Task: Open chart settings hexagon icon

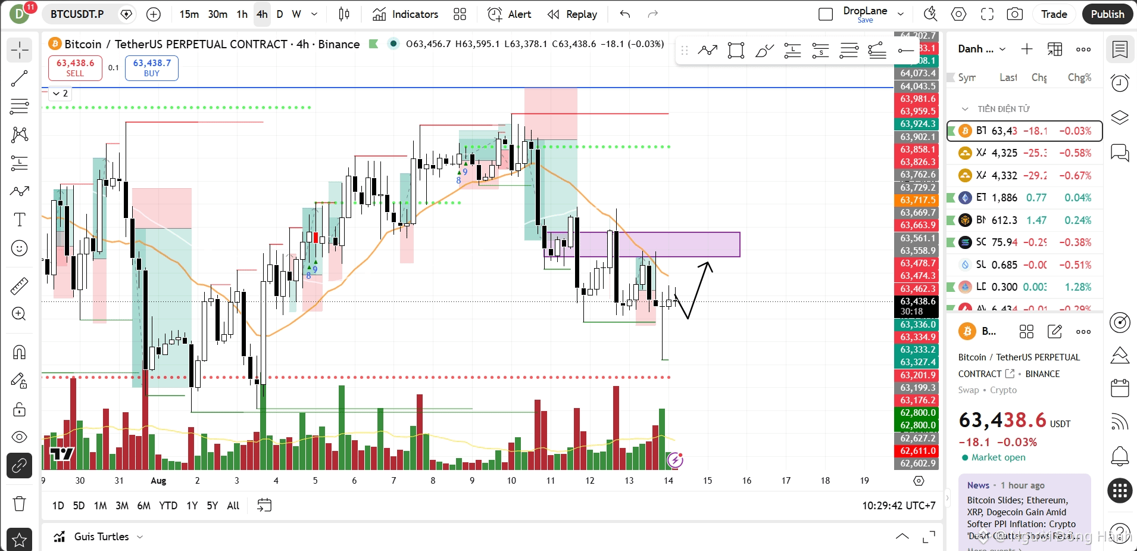Action: tap(958, 14)
